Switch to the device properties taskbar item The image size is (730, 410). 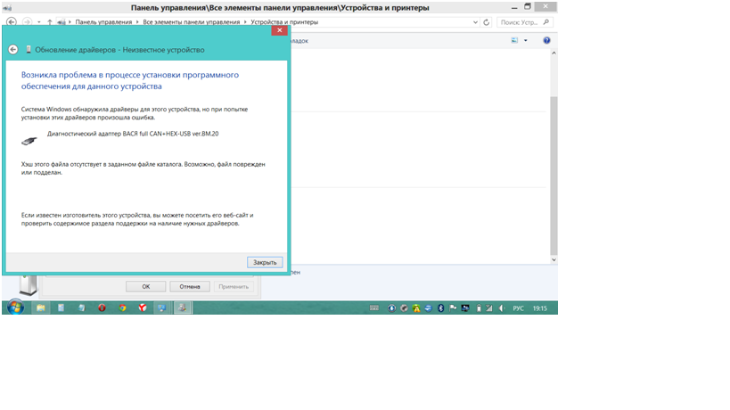click(183, 307)
